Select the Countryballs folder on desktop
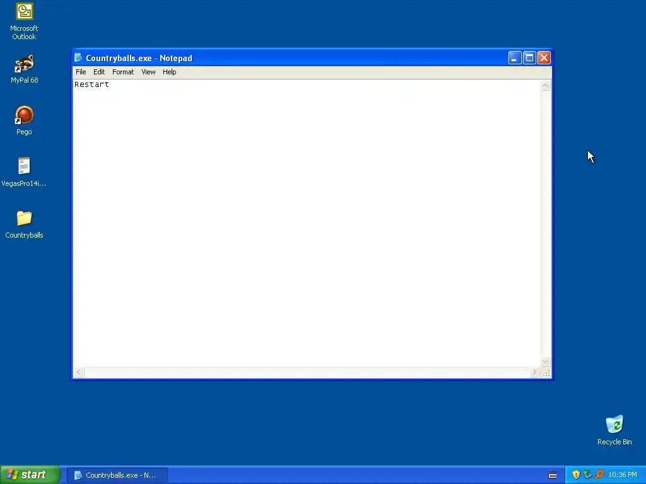 25,224
